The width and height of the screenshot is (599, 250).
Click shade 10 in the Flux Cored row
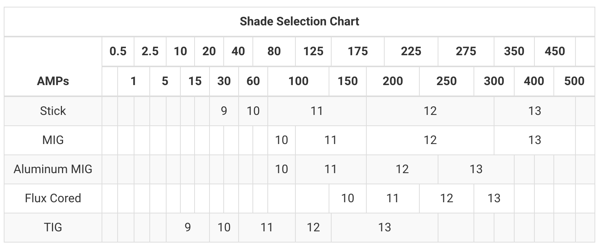347,198
